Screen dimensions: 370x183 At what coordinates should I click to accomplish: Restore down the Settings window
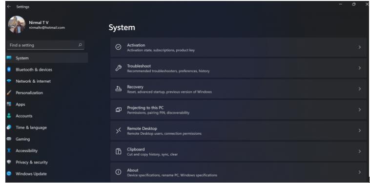(354, 4)
